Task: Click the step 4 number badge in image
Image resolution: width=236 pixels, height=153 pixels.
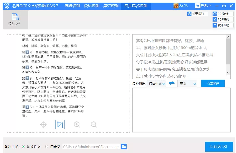Action: click(x=27, y=107)
